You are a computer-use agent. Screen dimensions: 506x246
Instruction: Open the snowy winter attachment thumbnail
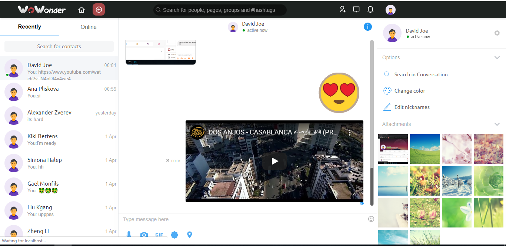point(457,181)
